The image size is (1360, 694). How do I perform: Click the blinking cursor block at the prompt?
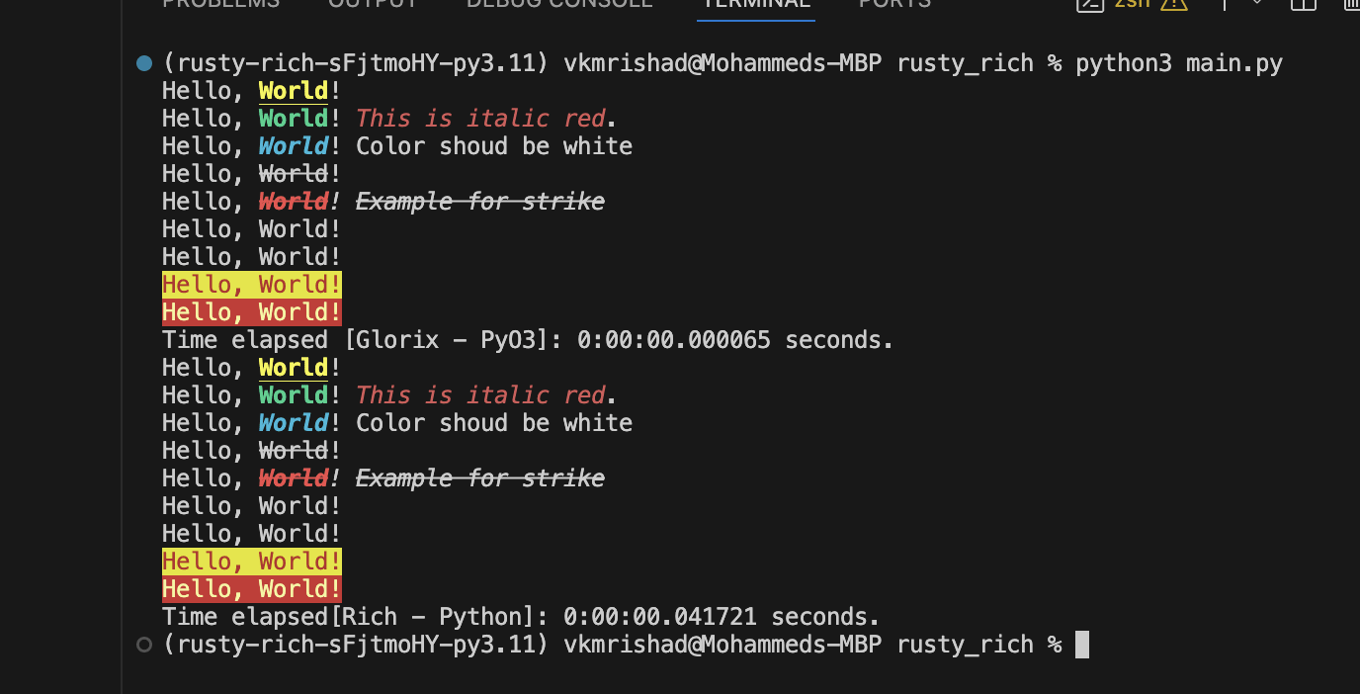point(1083,644)
